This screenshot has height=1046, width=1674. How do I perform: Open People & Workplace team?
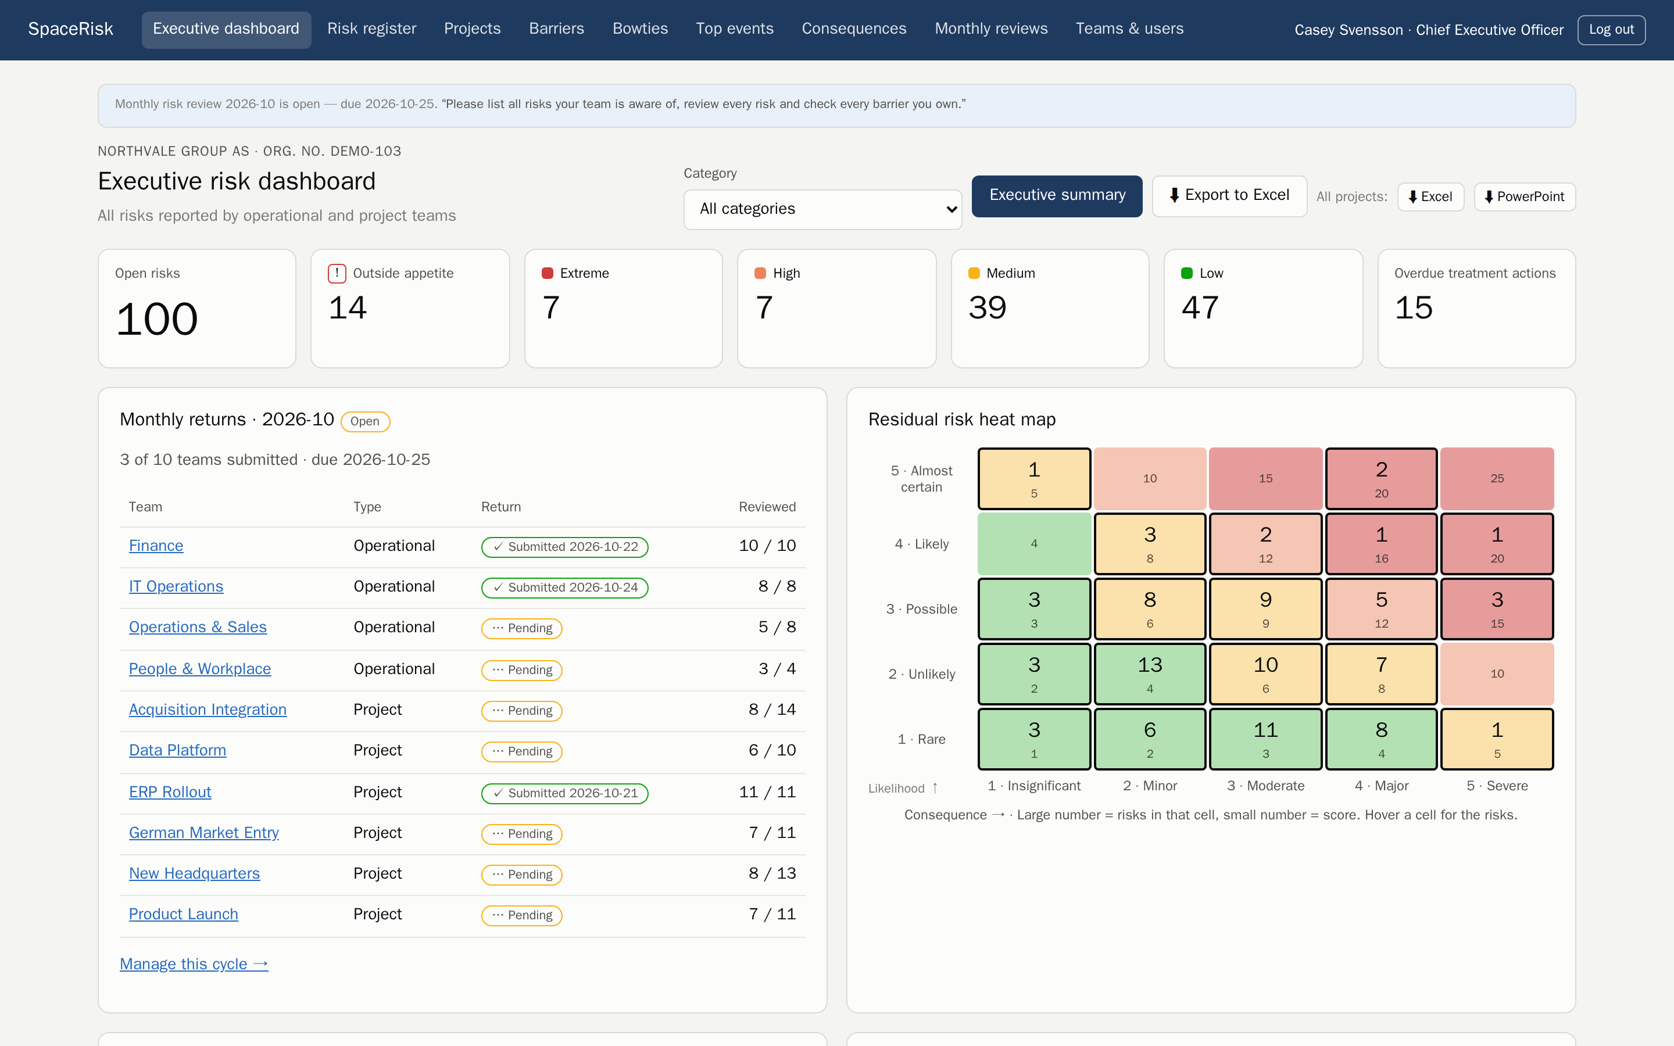(x=200, y=669)
